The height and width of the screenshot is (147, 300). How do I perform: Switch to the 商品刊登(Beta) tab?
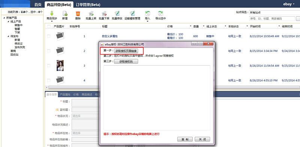59,4
